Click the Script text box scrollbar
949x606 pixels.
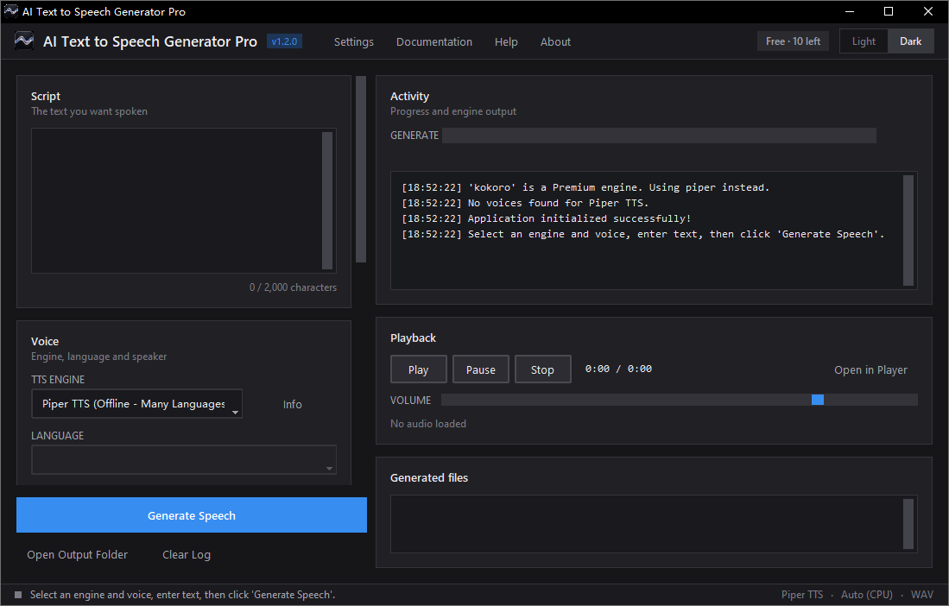[x=327, y=200]
